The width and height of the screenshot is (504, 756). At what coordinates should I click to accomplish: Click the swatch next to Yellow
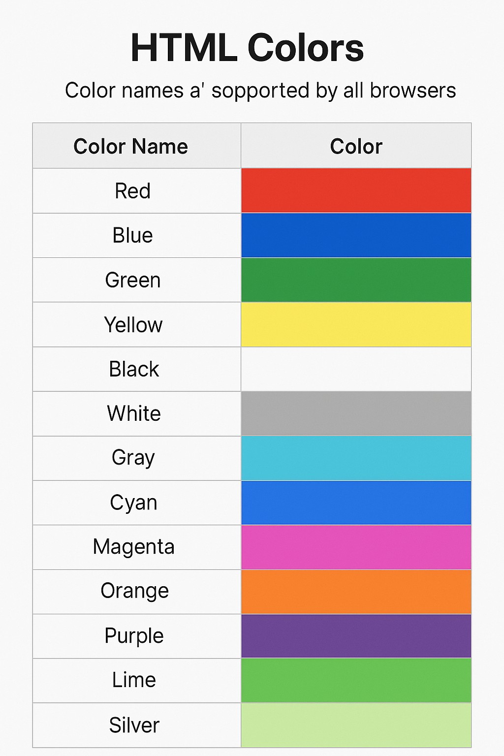point(356,325)
